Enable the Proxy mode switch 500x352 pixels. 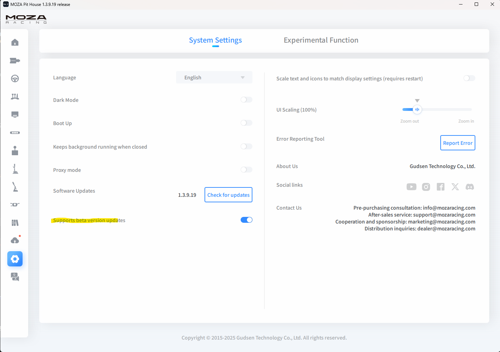(247, 170)
